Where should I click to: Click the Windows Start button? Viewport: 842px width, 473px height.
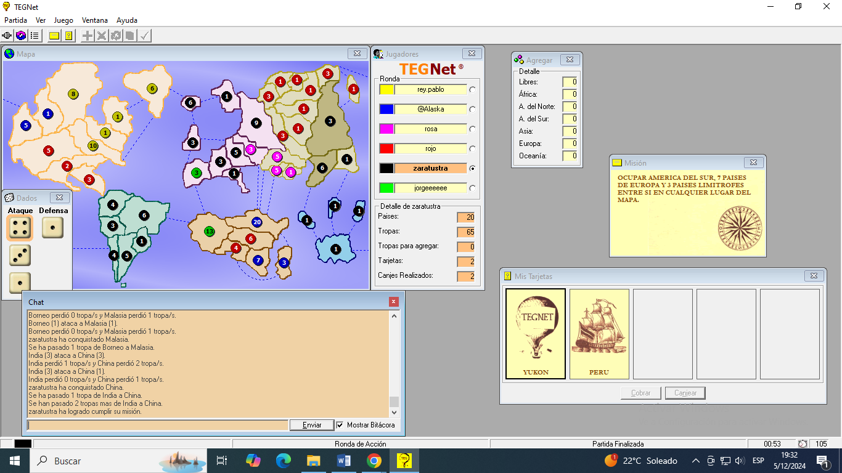click(14, 461)
